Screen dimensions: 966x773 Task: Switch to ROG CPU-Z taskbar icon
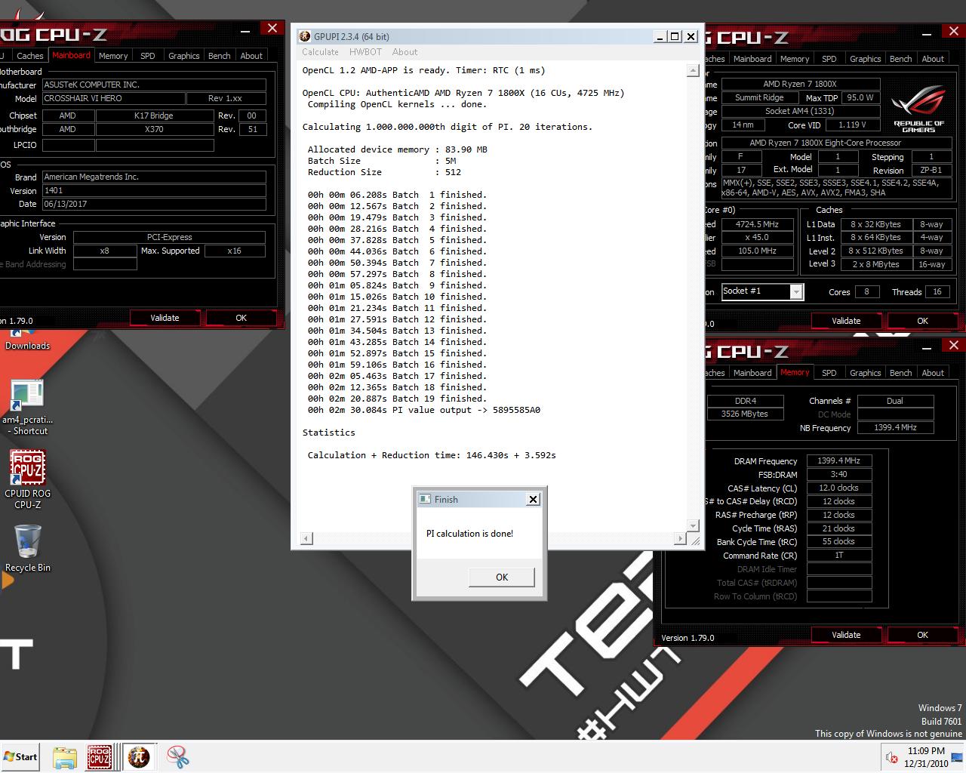pyautogui.click(x=100, y=757)
